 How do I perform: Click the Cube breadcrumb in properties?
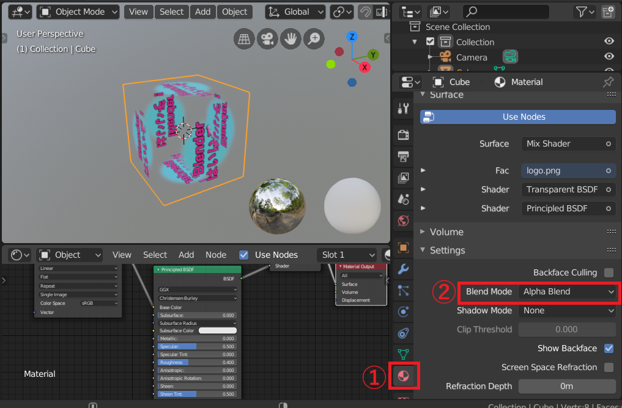[451, 82]
